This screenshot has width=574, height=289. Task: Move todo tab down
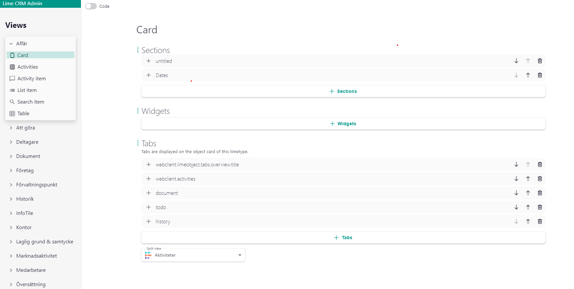(516, 207)
